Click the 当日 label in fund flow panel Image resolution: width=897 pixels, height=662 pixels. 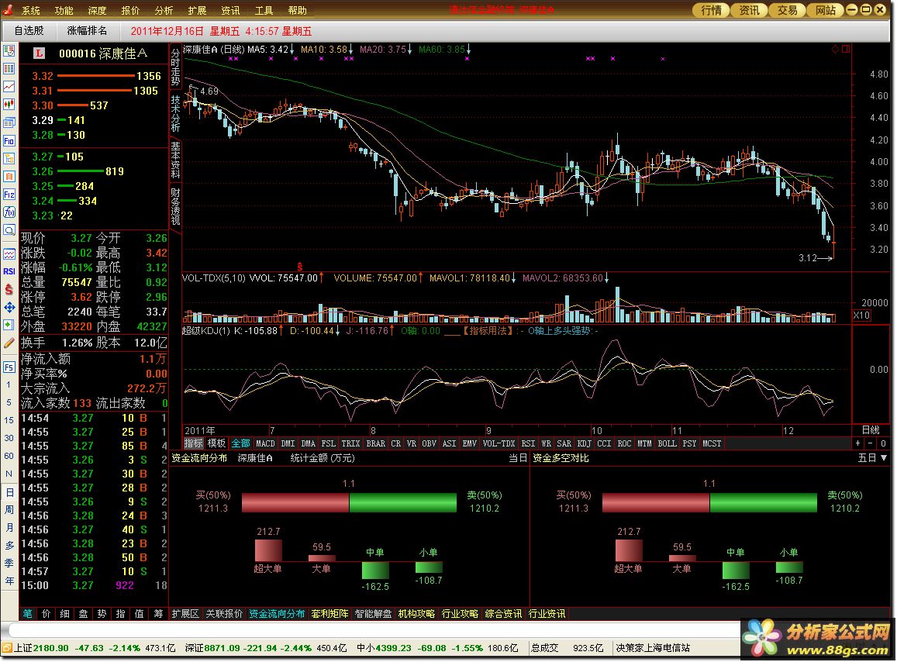[518, 458]
